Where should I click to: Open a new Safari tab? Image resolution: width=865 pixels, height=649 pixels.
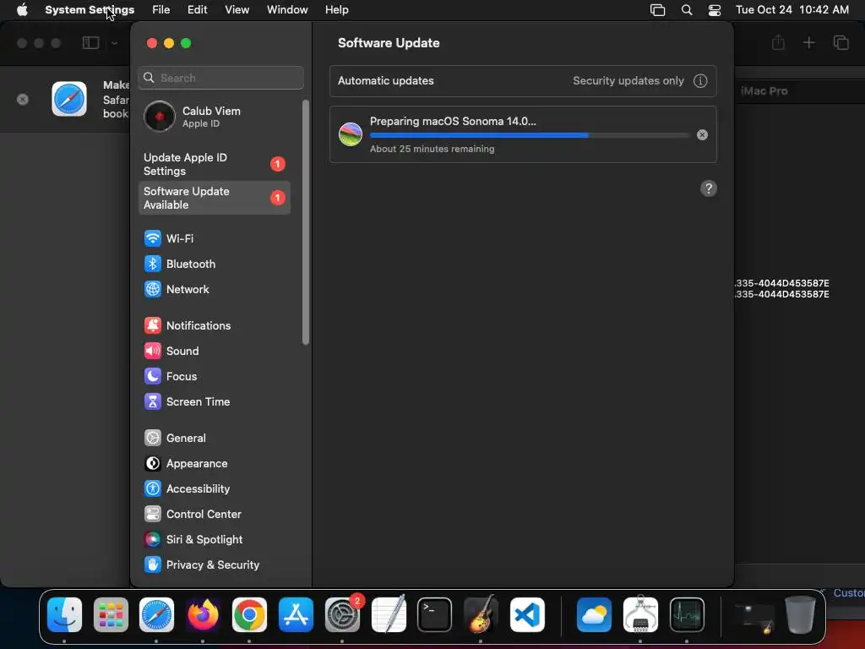coord(808,42)
